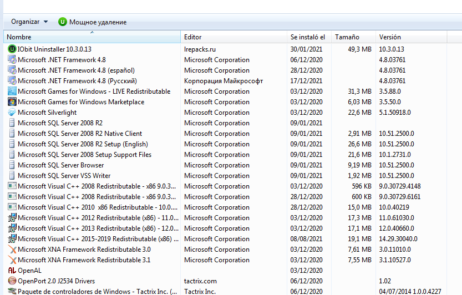Click the Microsoft .NET Framework 4.8 icon

[12, 60]
